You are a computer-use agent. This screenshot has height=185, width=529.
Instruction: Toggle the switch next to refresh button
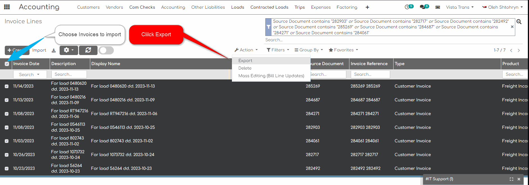point(106,50)
